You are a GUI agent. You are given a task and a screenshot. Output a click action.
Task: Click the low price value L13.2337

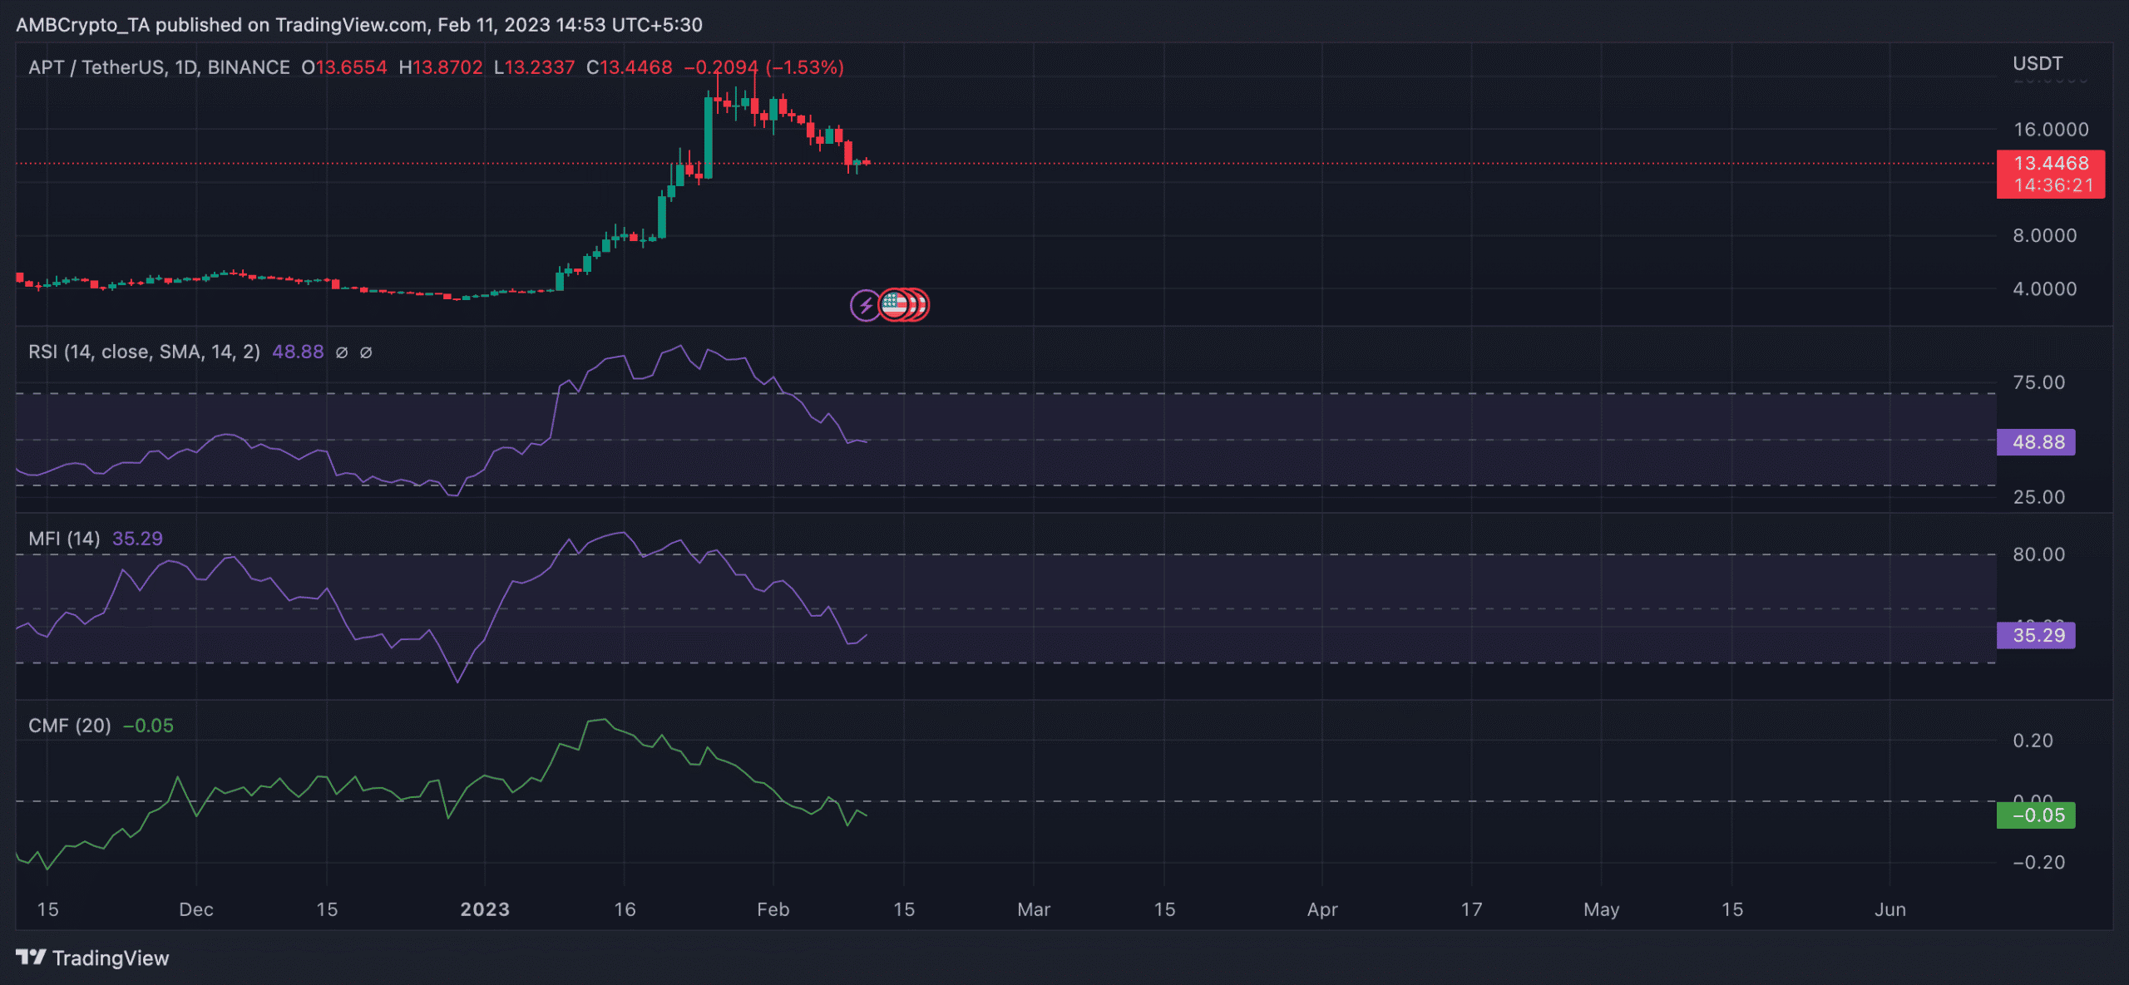534,67
